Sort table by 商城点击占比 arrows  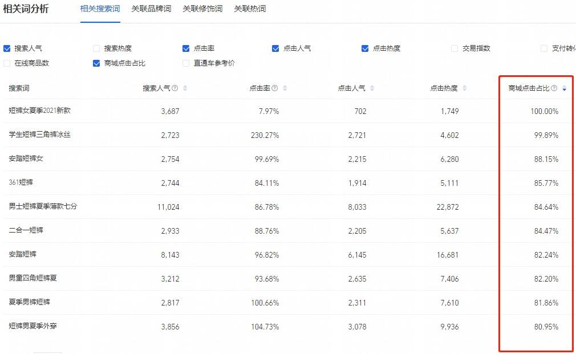tap(564, 88)
